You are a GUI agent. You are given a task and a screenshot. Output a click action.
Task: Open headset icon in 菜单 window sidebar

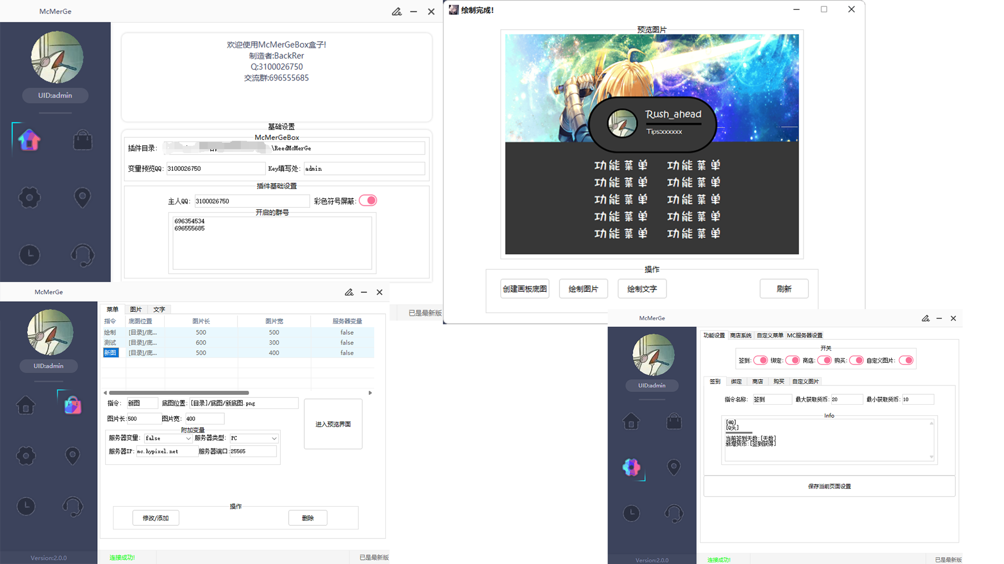click(x=73, y=506)
